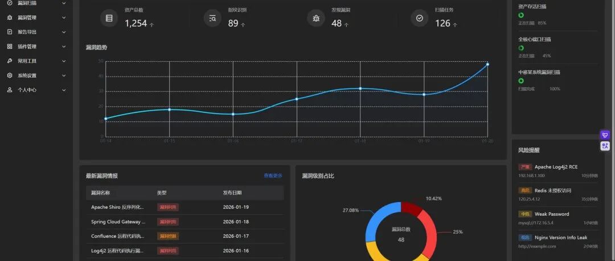Select the 01-19 trend chart data point
615x261 pixels.
click(x=424, y=94)
